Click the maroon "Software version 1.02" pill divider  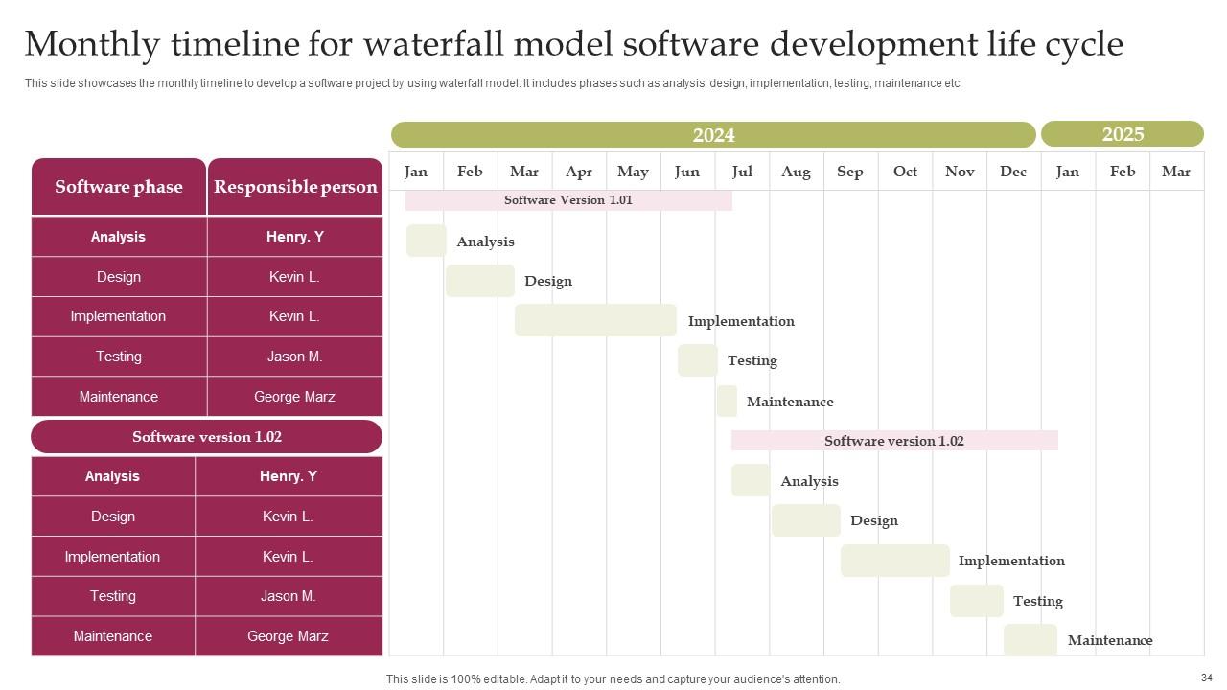207,437
